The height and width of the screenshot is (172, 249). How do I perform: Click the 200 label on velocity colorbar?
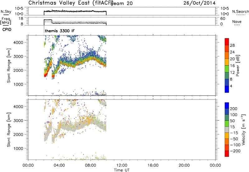tap(234, 109)
